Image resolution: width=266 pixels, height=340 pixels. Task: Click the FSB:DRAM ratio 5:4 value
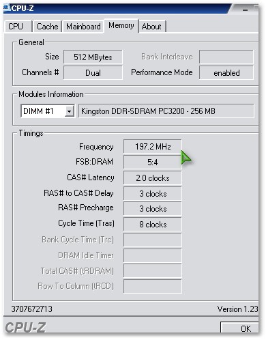(153, 162)
